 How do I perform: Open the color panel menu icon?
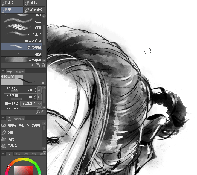coord(3,154)
